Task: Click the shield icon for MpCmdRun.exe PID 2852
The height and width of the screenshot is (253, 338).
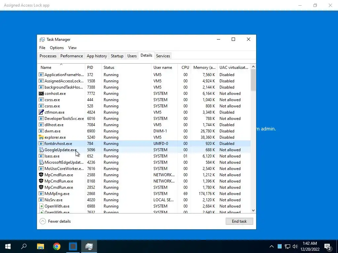Action: [41, 187]
